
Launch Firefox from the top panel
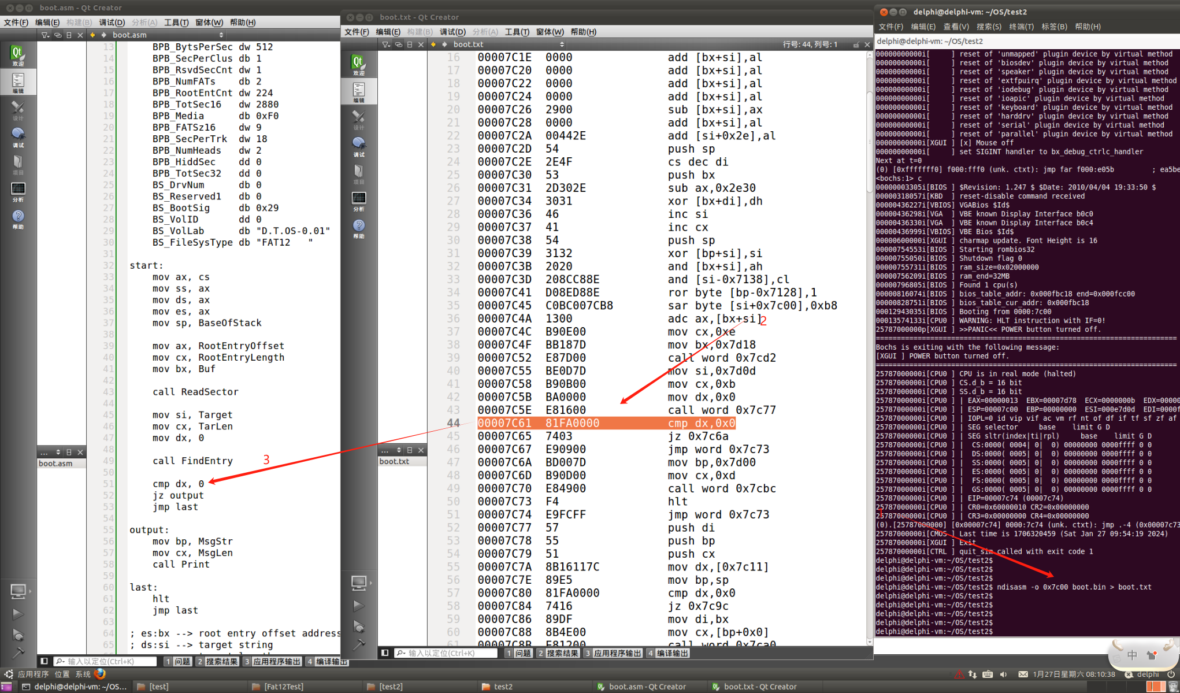tap(100, 674)
